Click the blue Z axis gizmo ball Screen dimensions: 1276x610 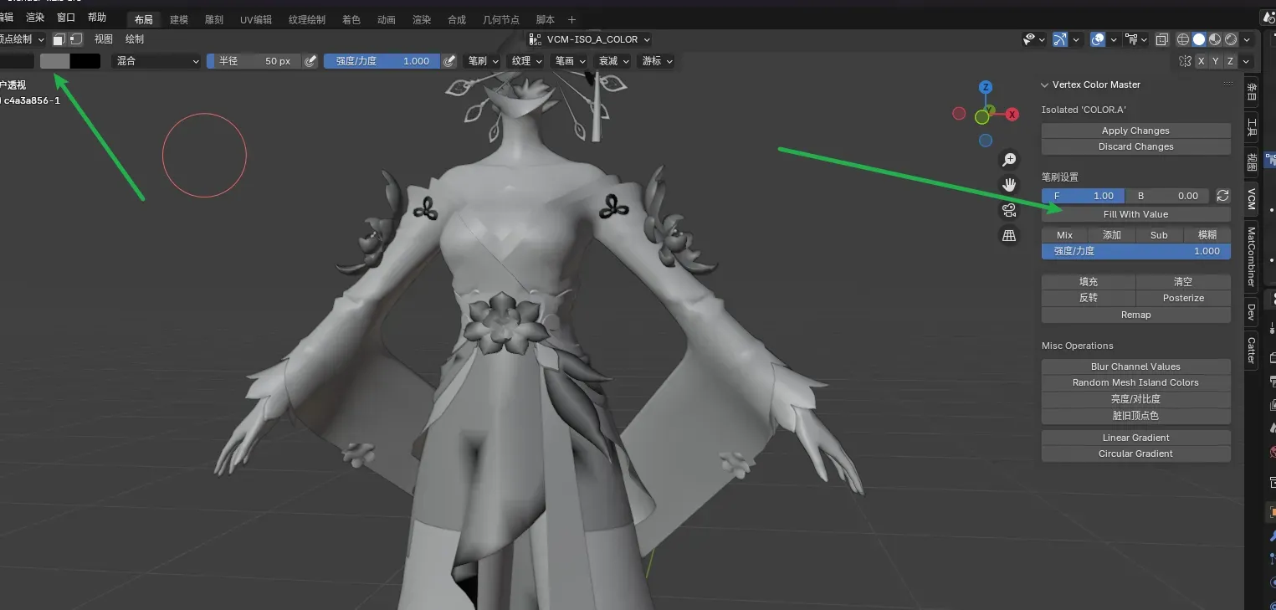click(986, 87)
